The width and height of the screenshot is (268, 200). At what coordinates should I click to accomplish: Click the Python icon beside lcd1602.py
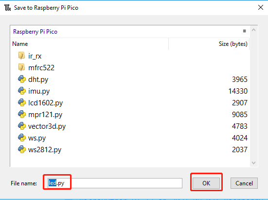click(22, 102)
